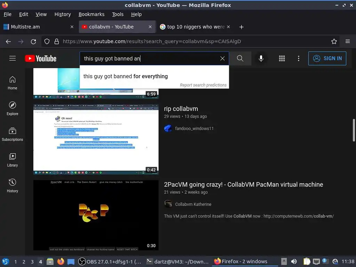Click the Collabvm Katherine channel avatar
The image size is (356, 267).
click(168, 204)
